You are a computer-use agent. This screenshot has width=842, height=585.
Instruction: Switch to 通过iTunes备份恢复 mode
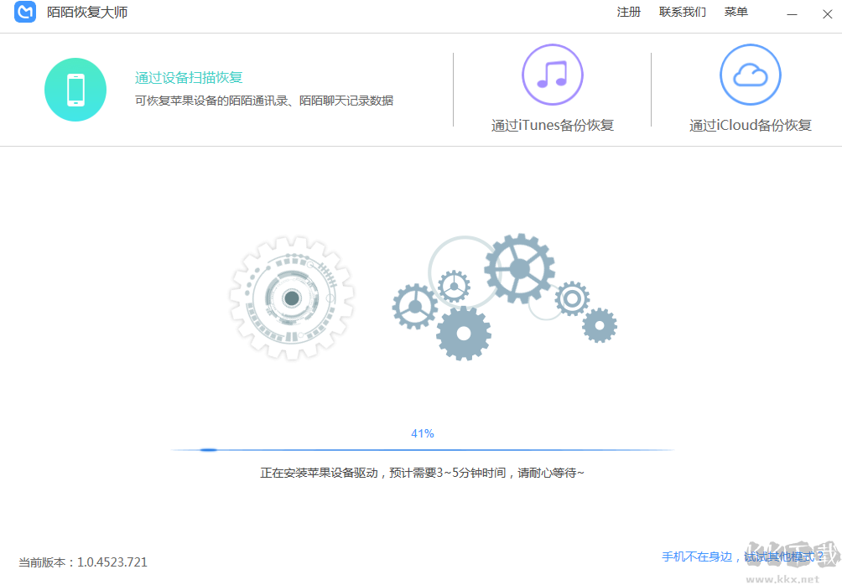(552, 125)
